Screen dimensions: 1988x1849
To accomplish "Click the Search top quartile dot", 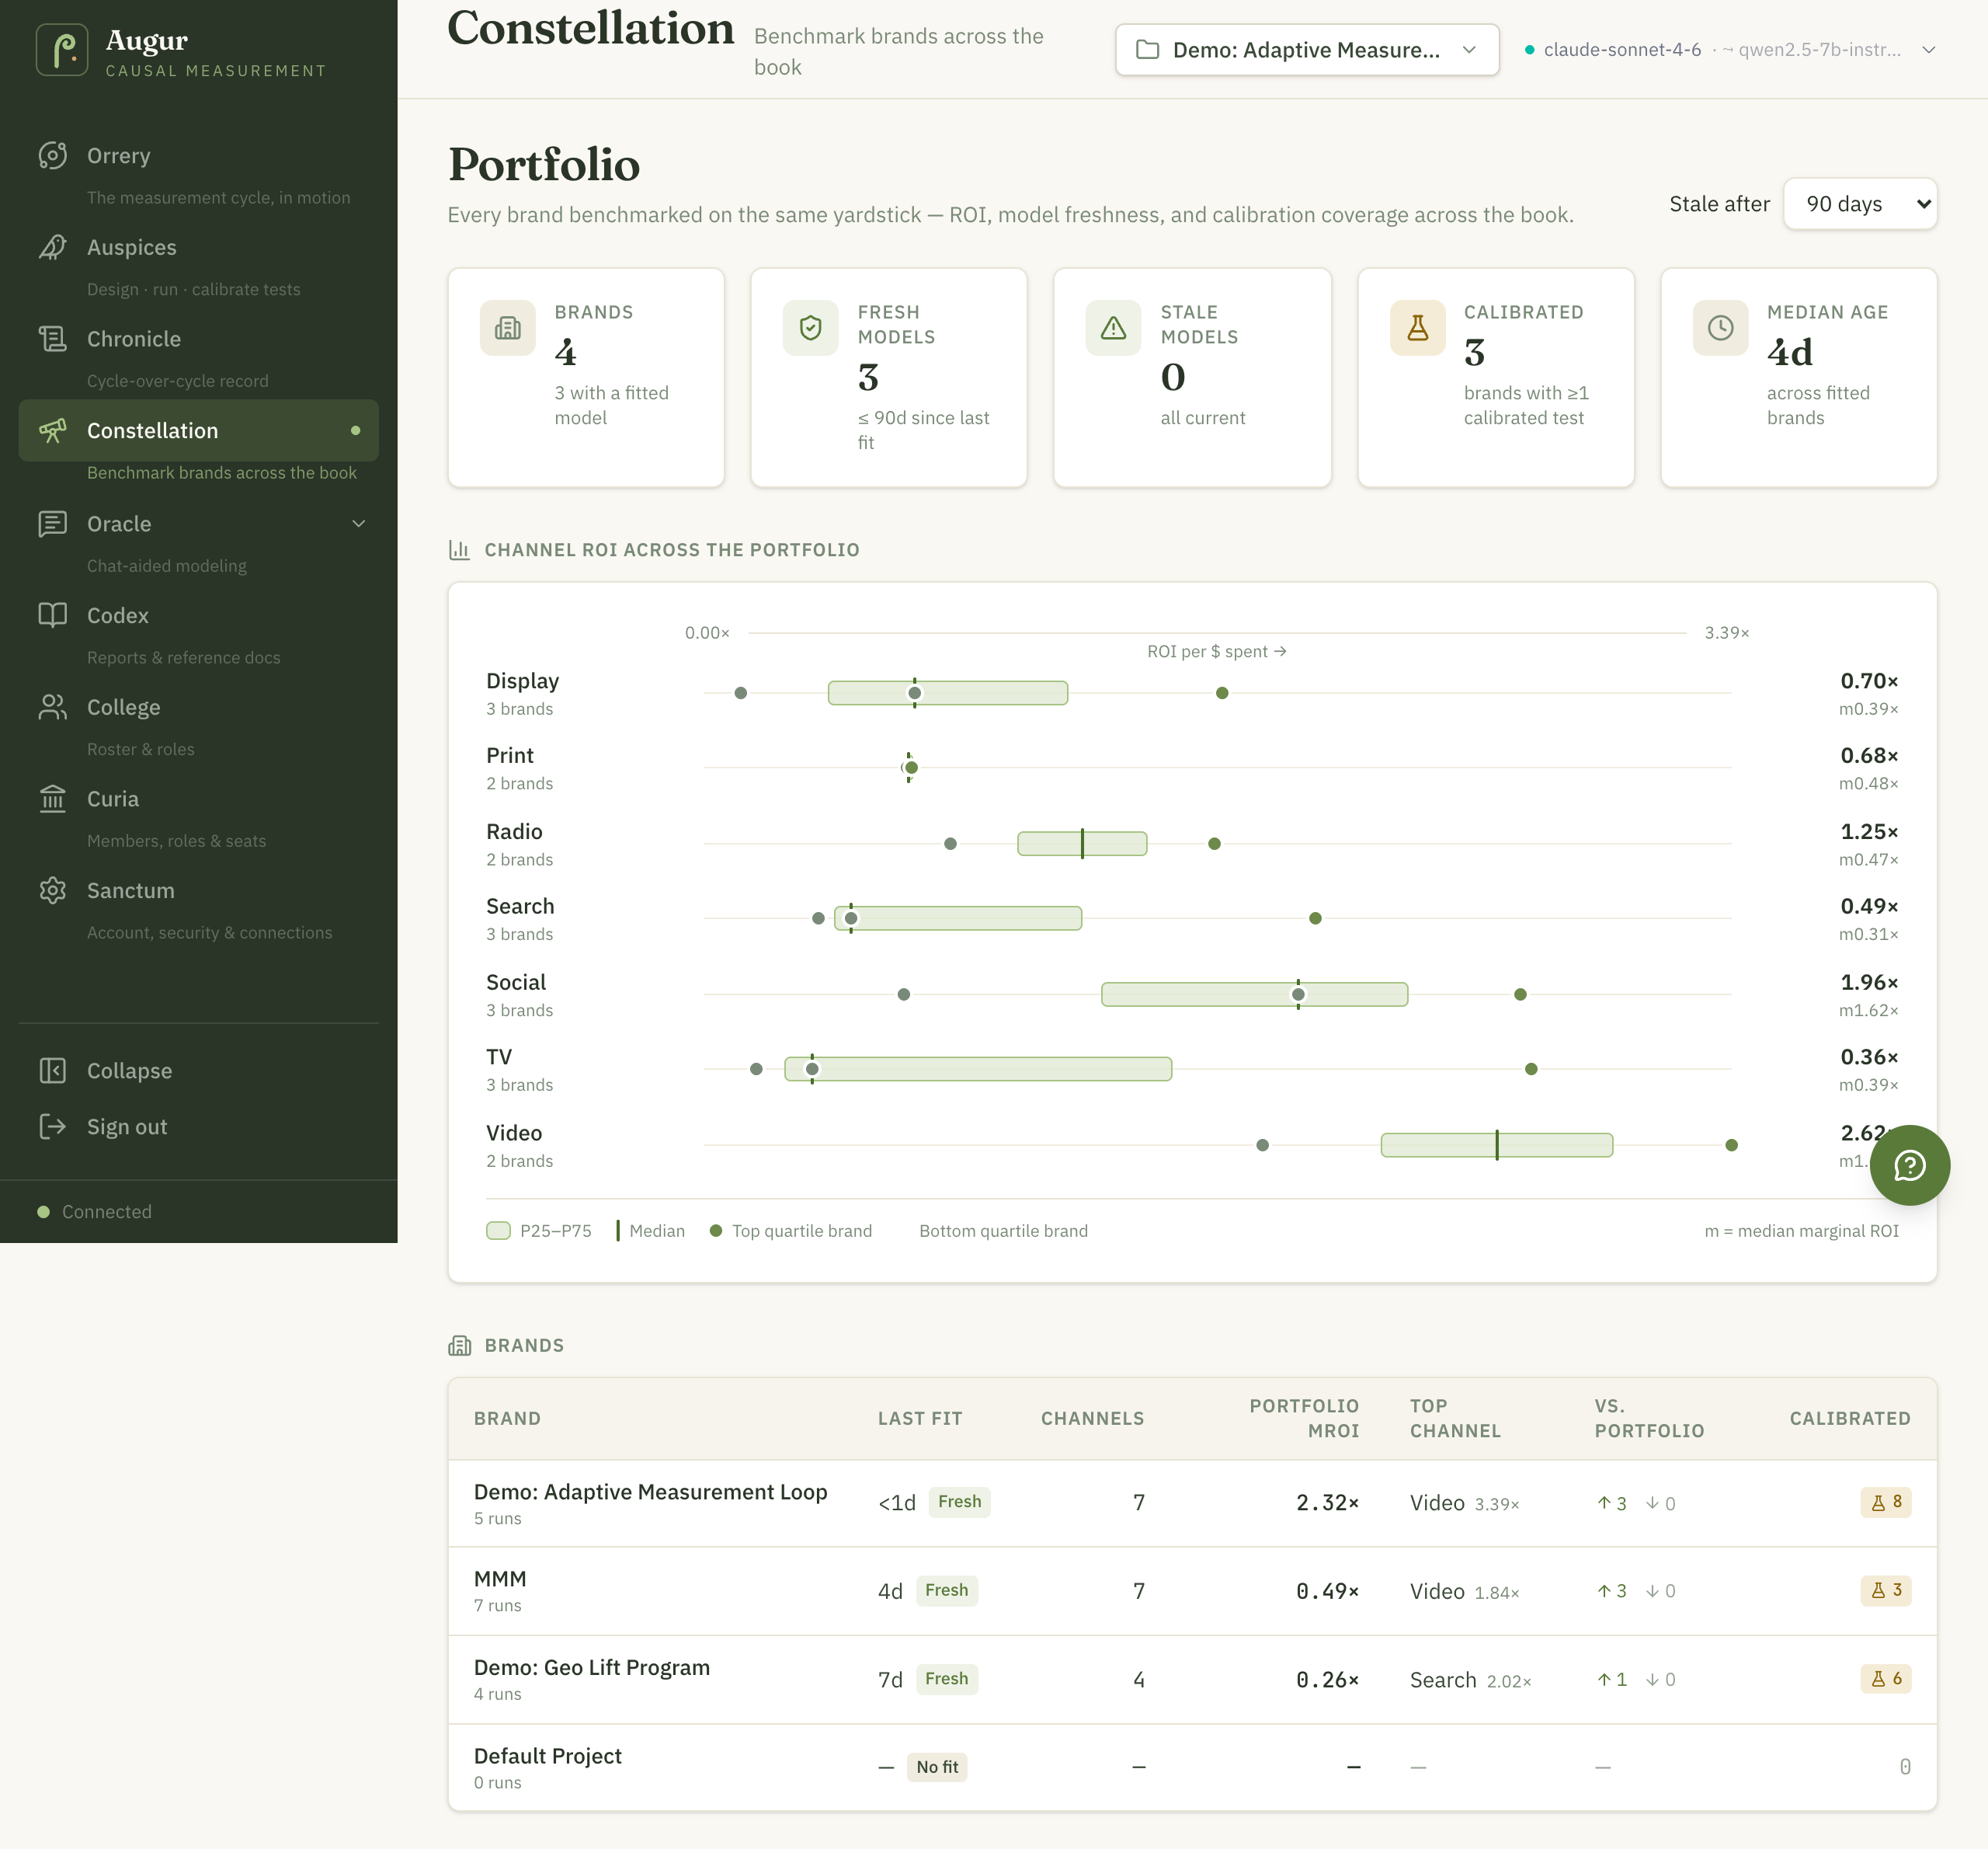I will [x=1315, y=918].
